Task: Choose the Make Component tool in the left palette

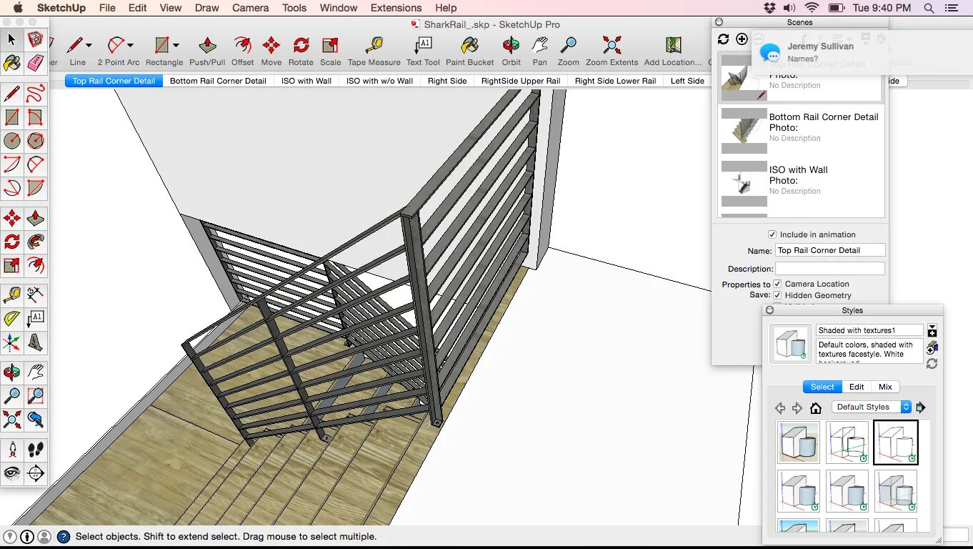Action: coord(35,39)
